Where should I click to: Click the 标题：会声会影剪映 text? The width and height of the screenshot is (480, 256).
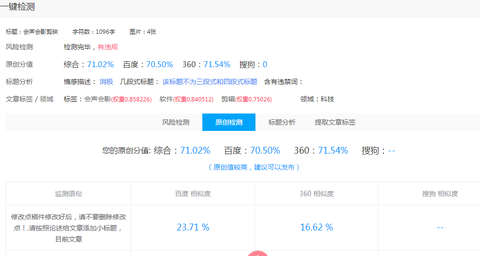(x=32, y=32)
